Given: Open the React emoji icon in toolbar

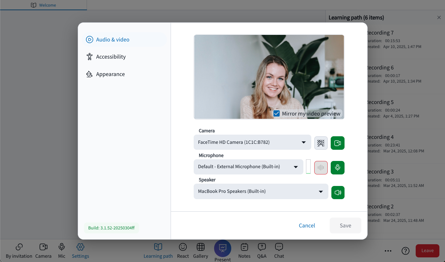Looking at the screenshot, I should [x=183, y=247].
